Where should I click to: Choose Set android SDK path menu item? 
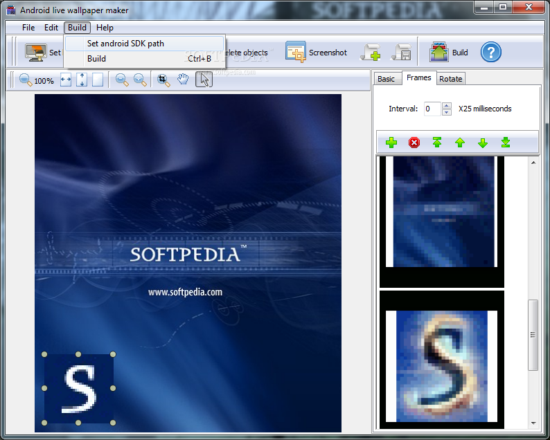pos(144,44)
